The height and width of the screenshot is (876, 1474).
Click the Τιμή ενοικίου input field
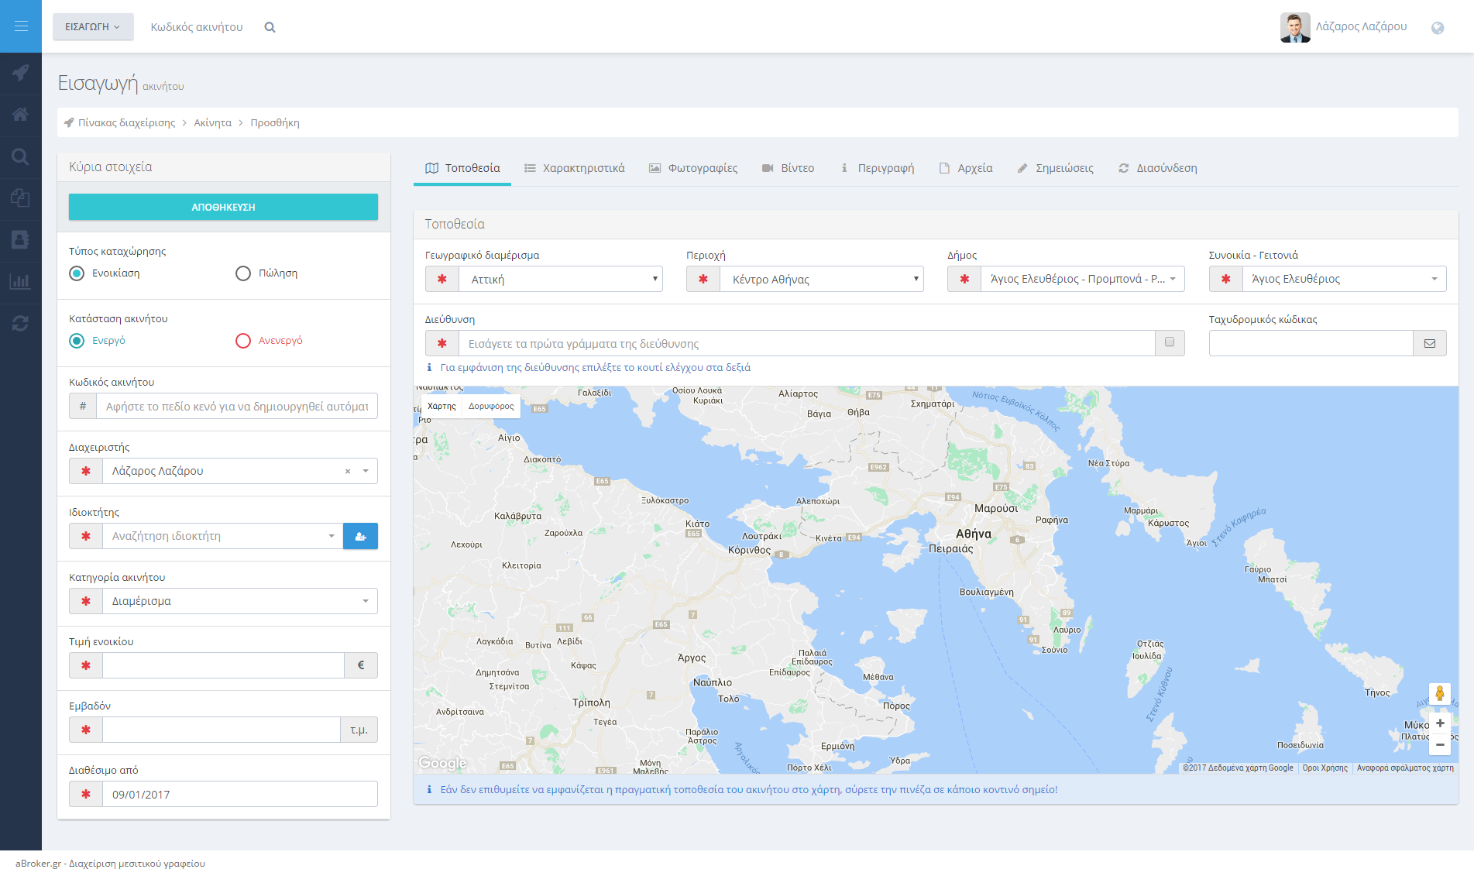point(223,665)
